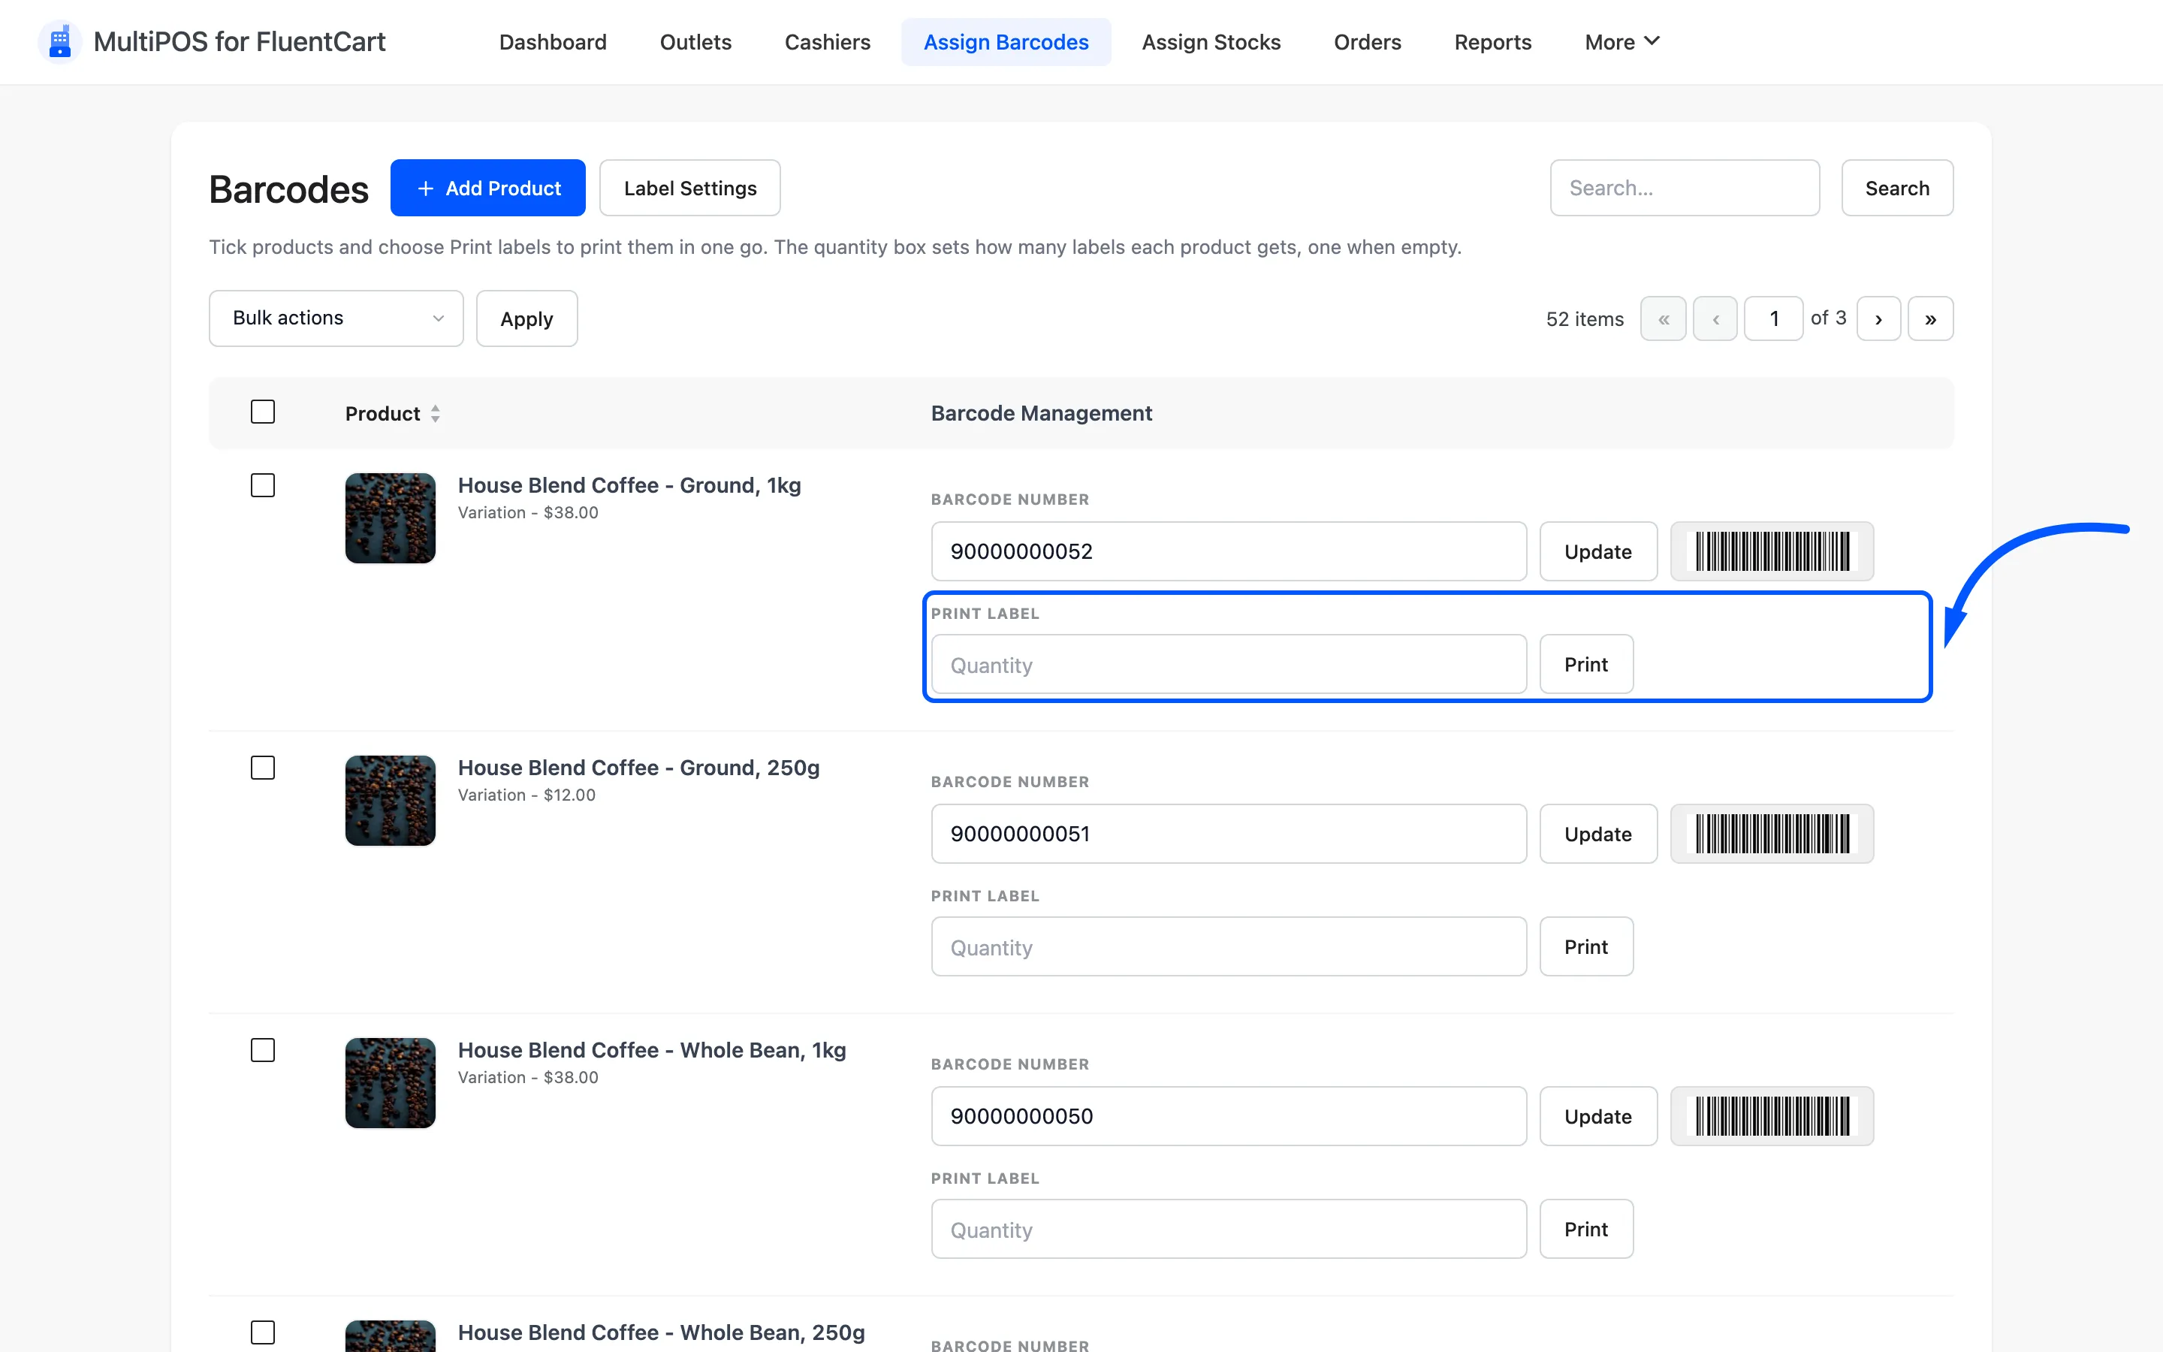Focus barcode number field 90000000051
Screen dimensions: 2163x1352
(x=1228, y=834)
